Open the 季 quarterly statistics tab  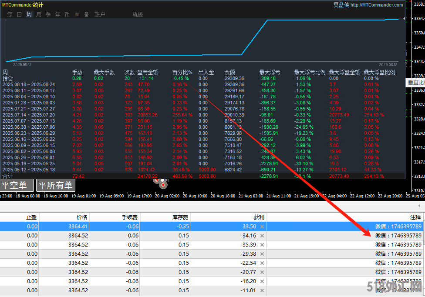tap(48, 14)
